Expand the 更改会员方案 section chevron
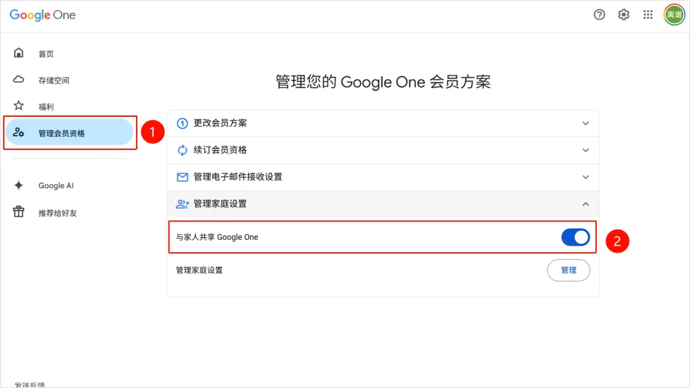The height and width of the screenshot is (388, 690). 585,123
